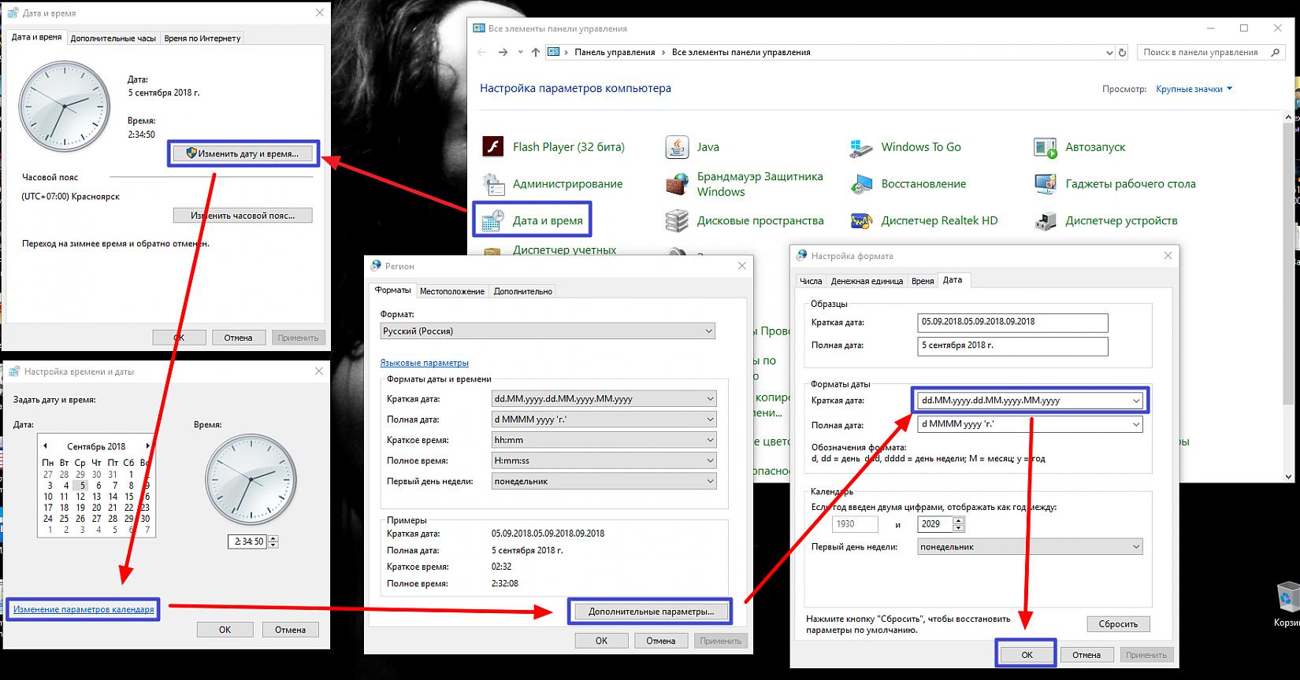Click the Сентябрь 2018 calendar header
The image size is (1300, 680).
point(96,446)
